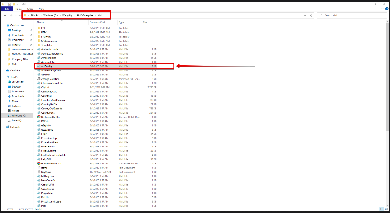This screenshot has height=213, width=390.
Task: Click the htmlIntercomChat Chrome icon
Action: tap(39, 163)
